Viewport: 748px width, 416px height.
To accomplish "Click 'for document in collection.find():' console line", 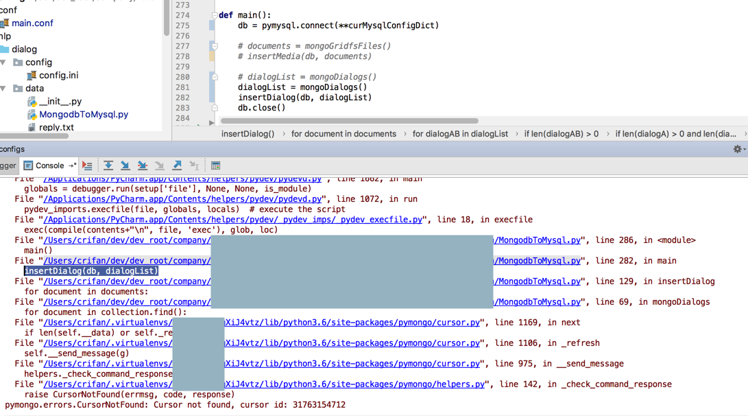I will 106,312.
